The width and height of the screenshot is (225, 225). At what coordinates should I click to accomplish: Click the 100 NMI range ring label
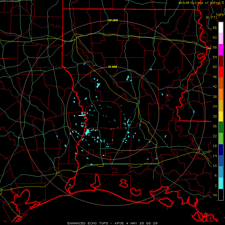click(x=112, y=20)
